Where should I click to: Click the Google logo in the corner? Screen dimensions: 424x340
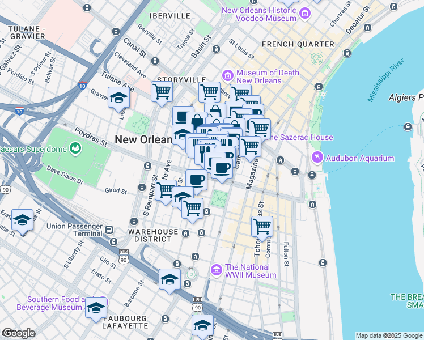coord(19,333)
